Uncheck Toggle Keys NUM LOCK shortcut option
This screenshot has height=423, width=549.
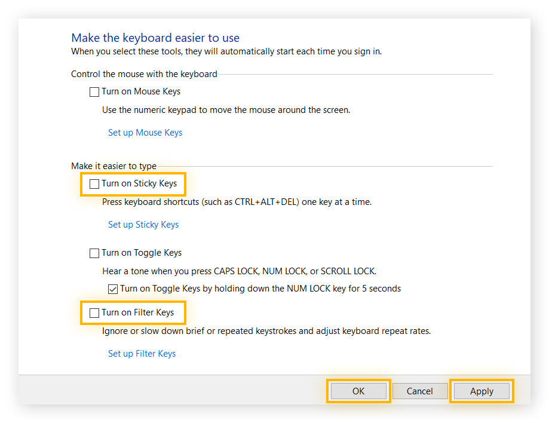112,289
